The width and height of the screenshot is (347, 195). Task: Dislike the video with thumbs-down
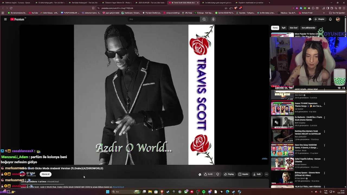tap(217, 174)
